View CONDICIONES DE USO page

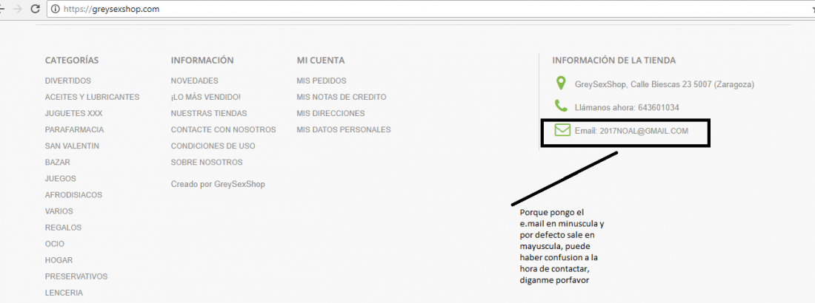coord(213,146)
